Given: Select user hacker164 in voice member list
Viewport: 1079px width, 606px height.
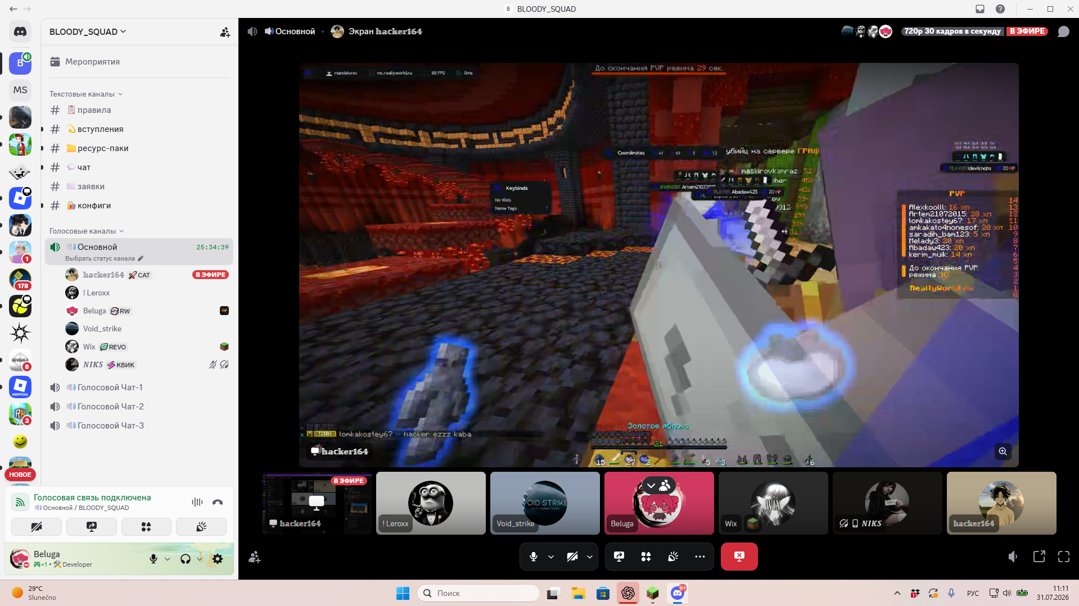Looking at the screenshot, I should point(147,275).
